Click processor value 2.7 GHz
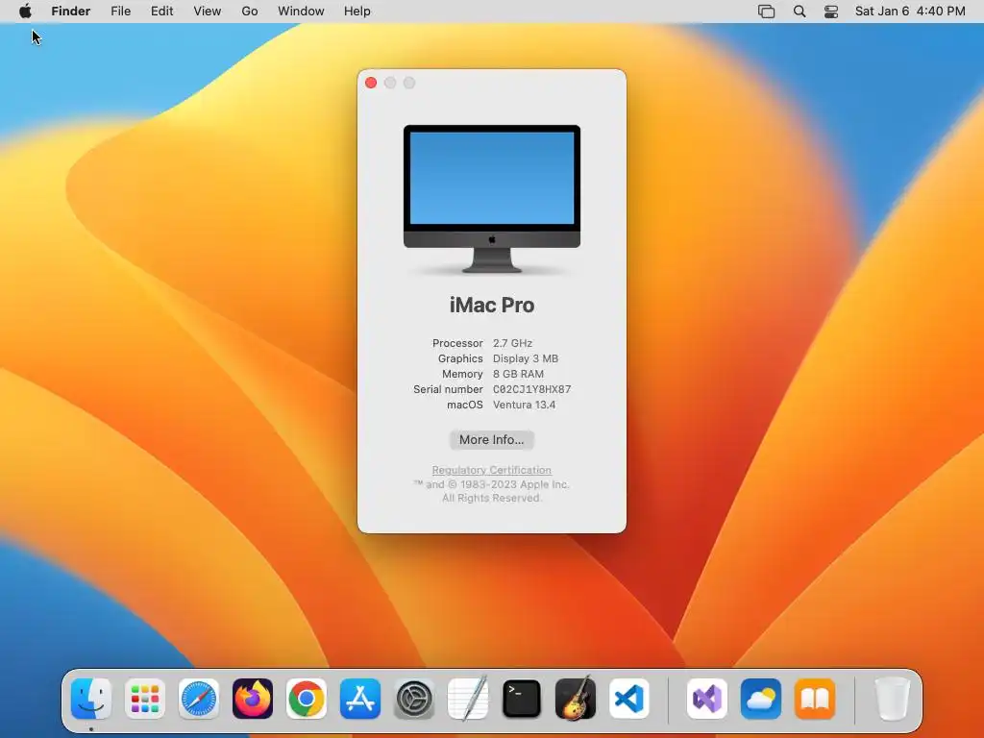The width and height of the screenshot is (984, 738). 513,343
